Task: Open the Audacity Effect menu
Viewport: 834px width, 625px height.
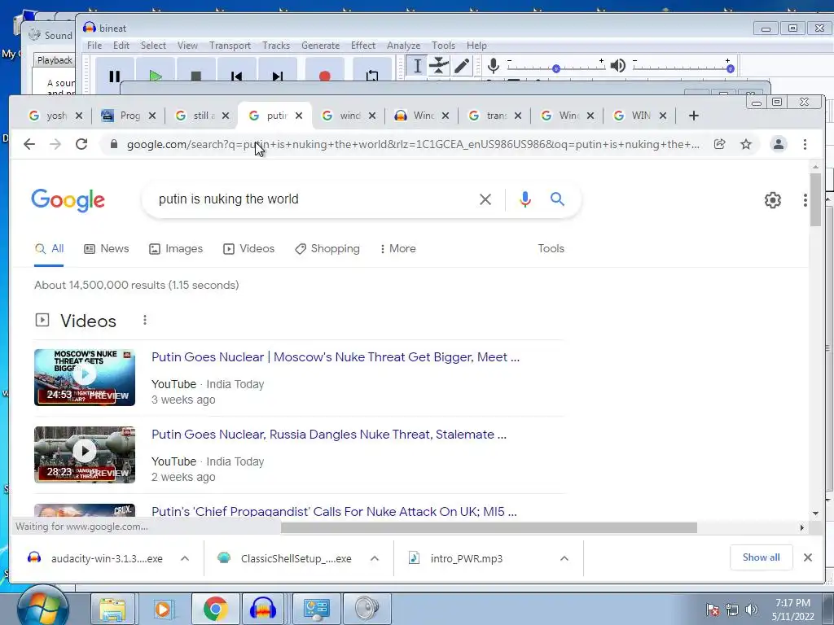Action: (363, 46)
